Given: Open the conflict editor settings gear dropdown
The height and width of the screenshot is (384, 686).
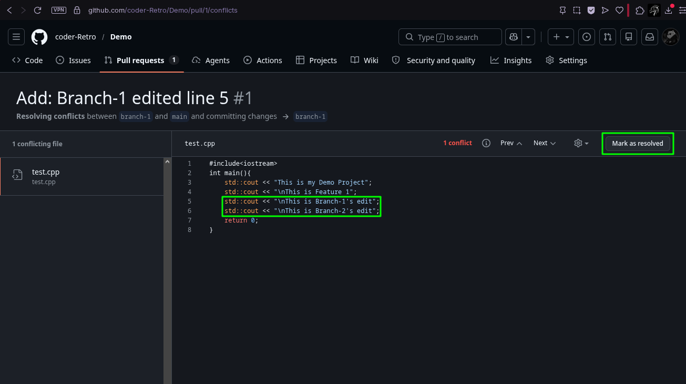Looking at the screenshot, I should 581,143.
